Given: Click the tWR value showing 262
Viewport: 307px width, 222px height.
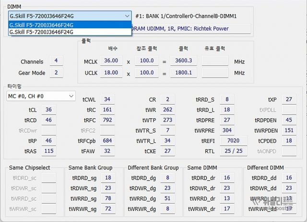Looking at the screenshot, I should click(167, 110).
